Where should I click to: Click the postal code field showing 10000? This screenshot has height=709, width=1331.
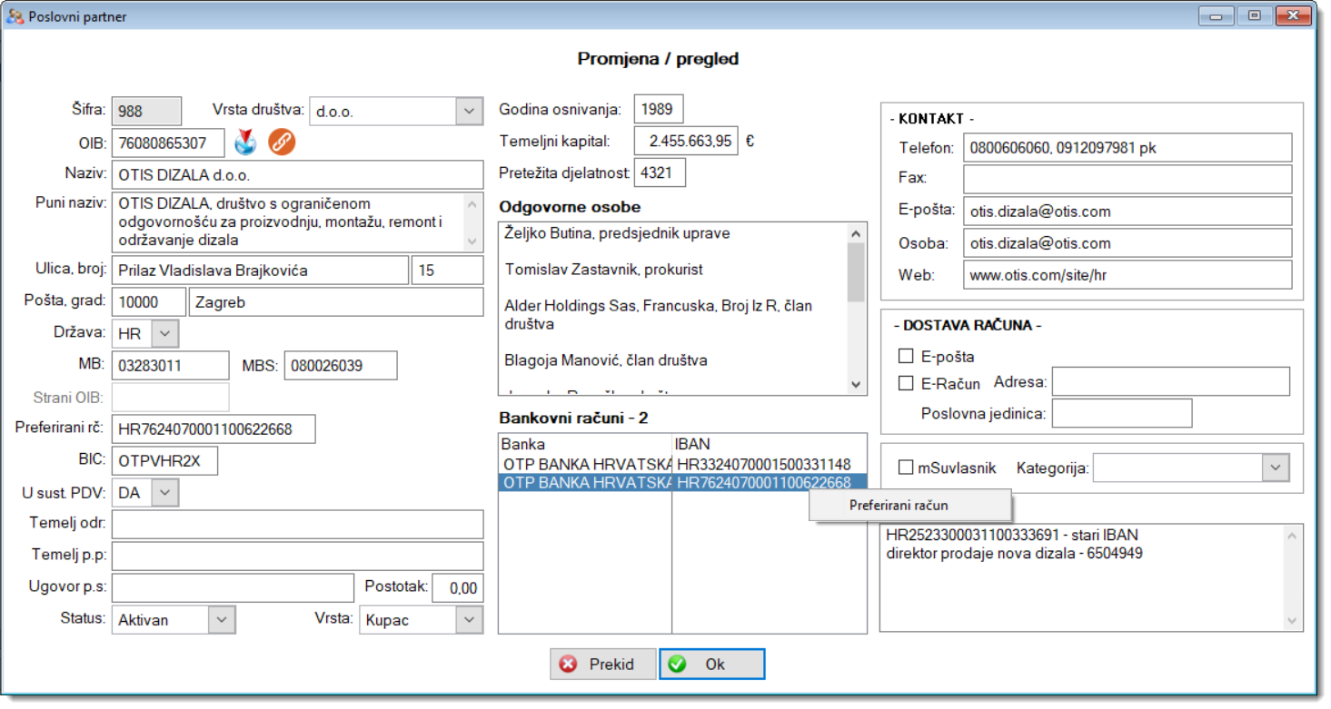tap(149, 302)
